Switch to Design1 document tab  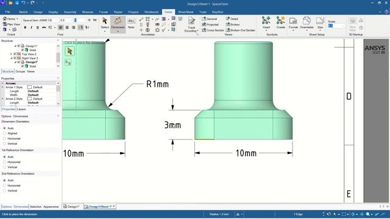coord(72,207)
